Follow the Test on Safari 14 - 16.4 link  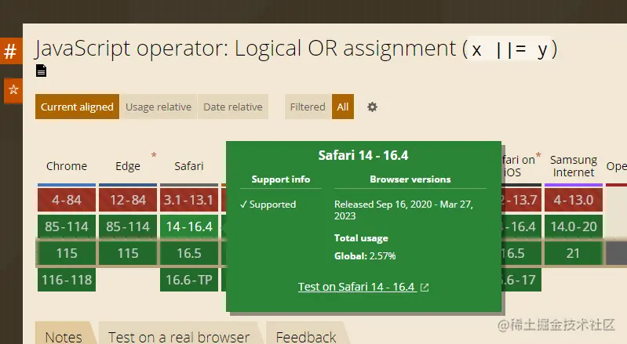coord(356,287)
